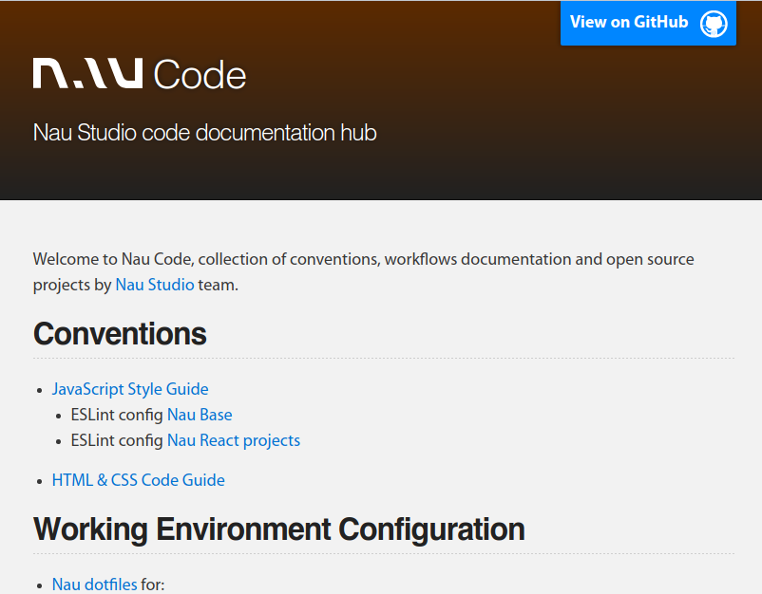
Task: Open the Nau dotfiles link
Action: click(93, 585)
